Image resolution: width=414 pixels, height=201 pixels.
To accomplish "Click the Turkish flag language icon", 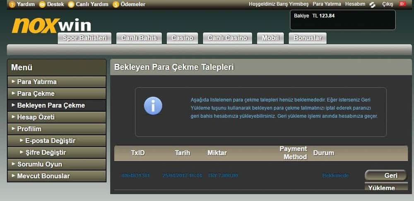I will pos(403,4).
